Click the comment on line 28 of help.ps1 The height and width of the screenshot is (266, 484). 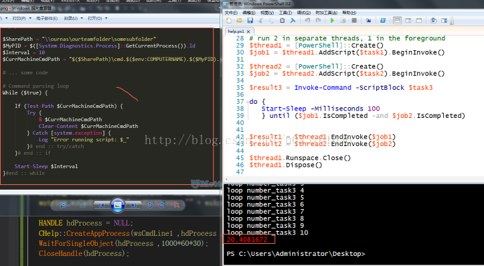(347, 38)
